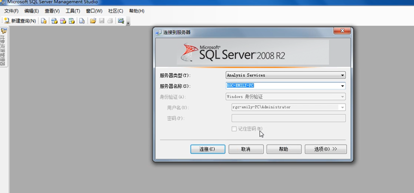Viewport: 414px width, 193px height.
Task: Start an Analysis Services DMX query
Action: (63, 21)
